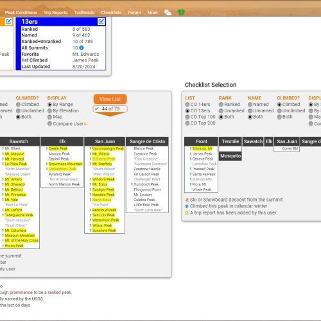Click the Elk header in left checklist
Screen dimensions: 321x321
click(62, 141)
